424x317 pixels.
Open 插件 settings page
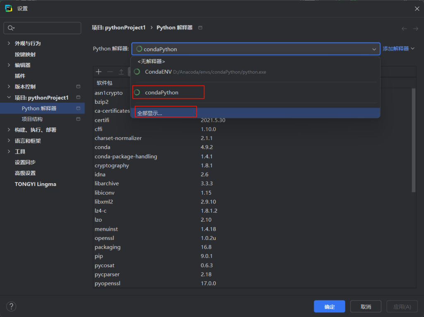(x=20, y=76)
